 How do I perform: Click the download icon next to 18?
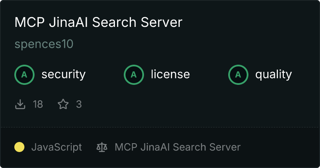[20, 104]
